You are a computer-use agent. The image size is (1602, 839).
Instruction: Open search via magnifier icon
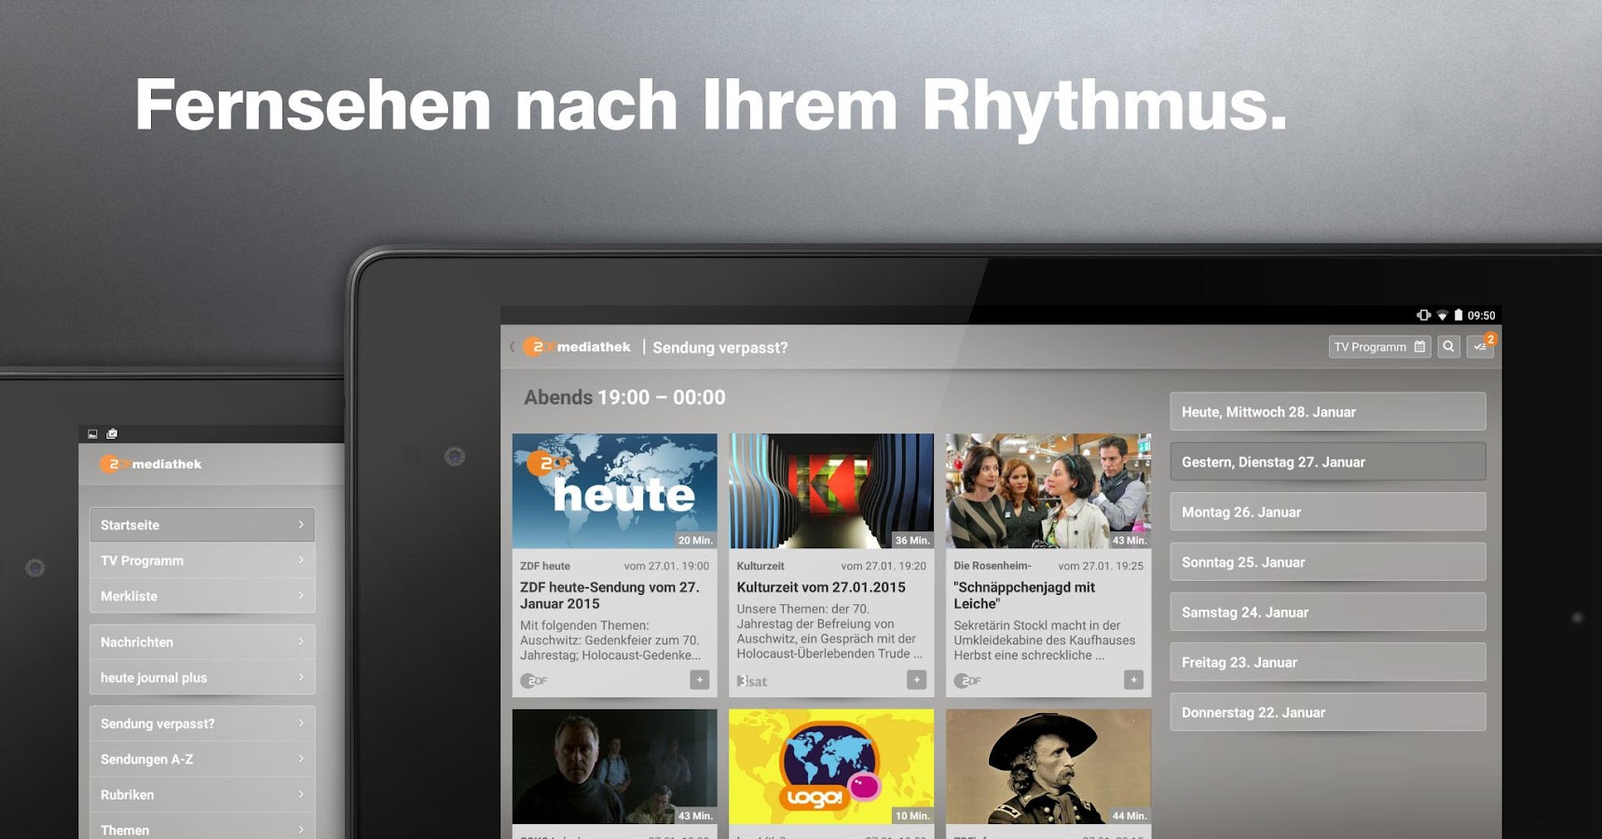pyautogui.click(x=1449, y=346)
